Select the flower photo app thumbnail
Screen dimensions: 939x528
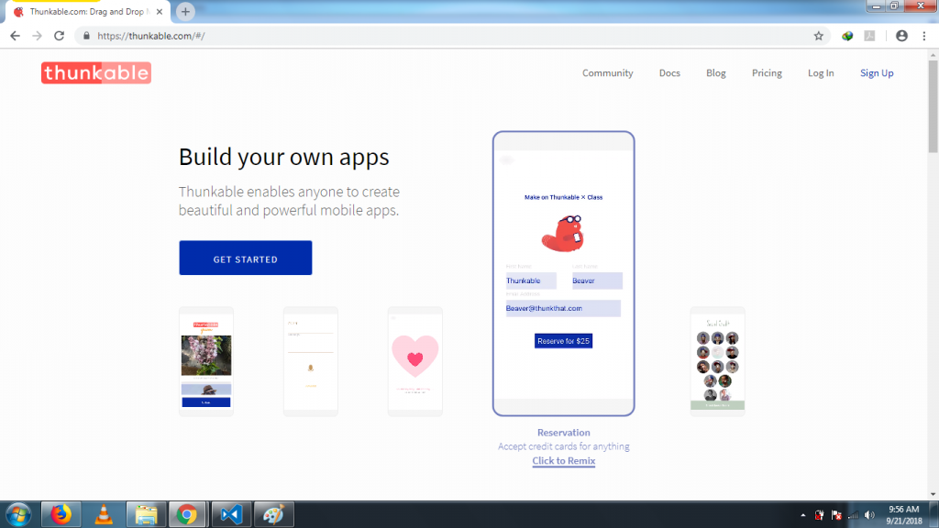(206, 361)
